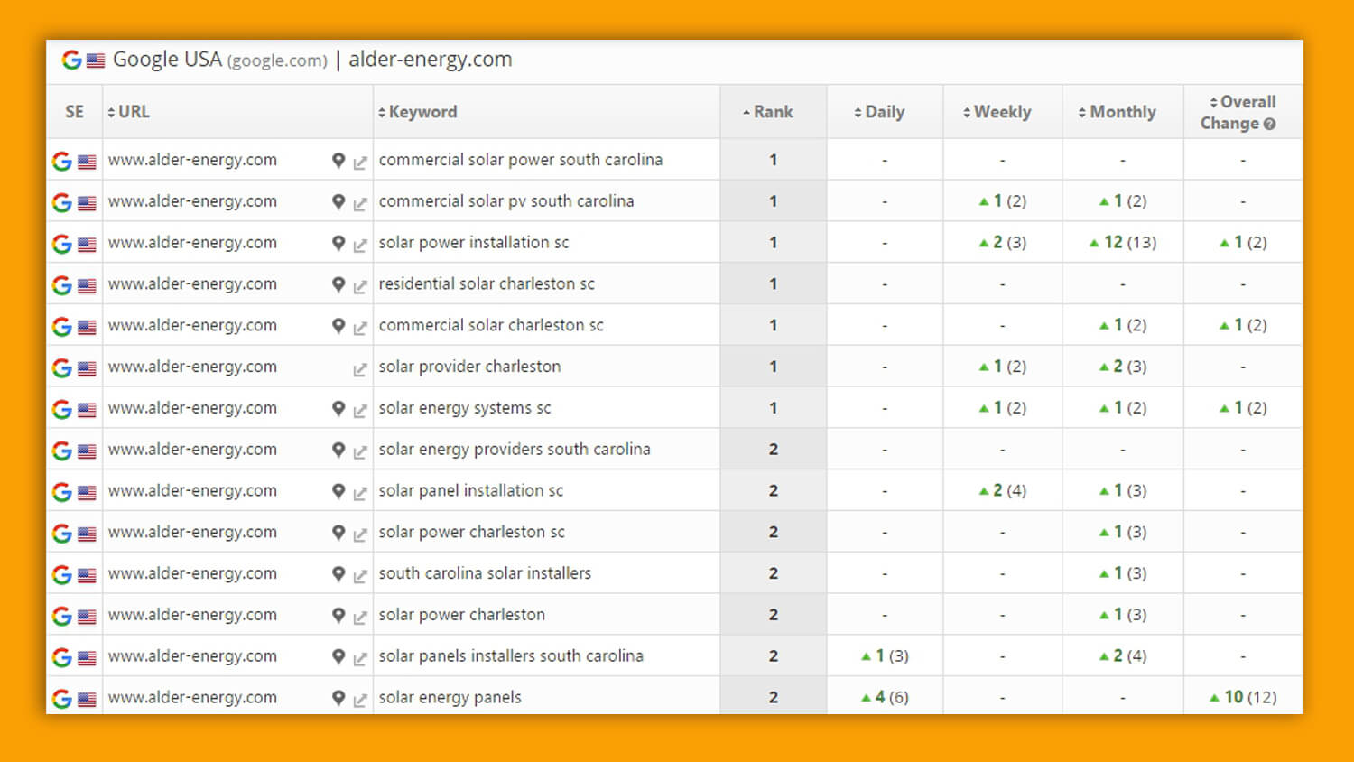Viewport: 1354px width, 762px height.
Task: Open URL for 'commercial solar power south carolina' row
Action: click(x=192, y=160)
